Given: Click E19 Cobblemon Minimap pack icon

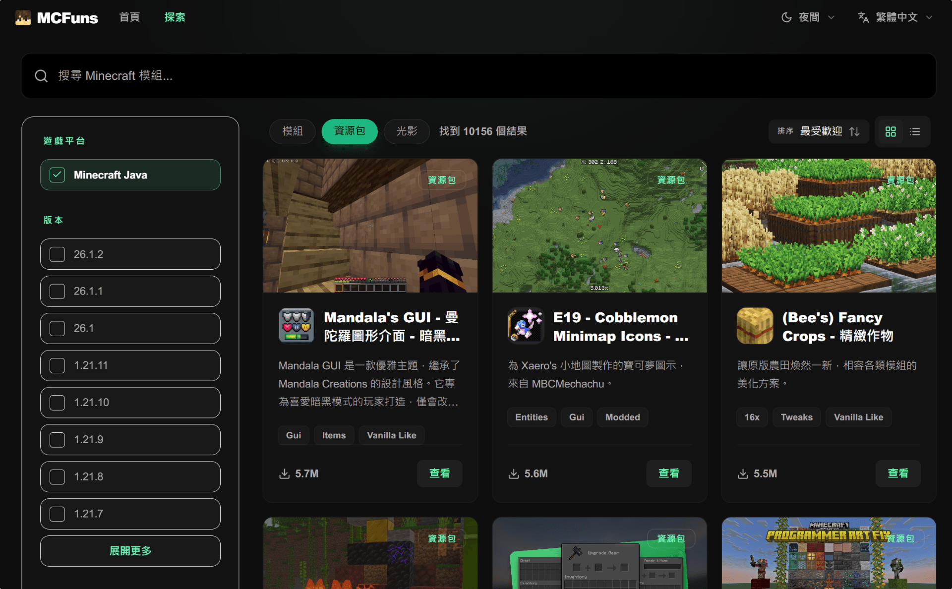Looking at the screenshot, I should tap(526, 326).
